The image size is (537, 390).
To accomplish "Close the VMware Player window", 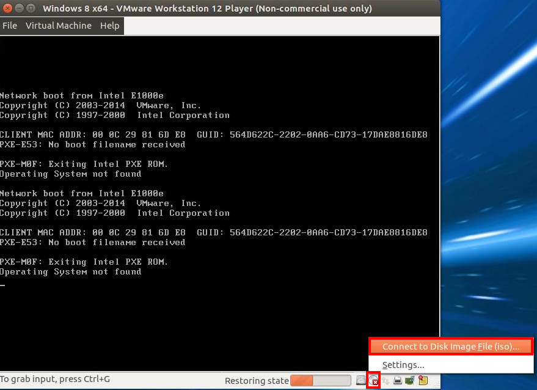I will click(7, 8).
